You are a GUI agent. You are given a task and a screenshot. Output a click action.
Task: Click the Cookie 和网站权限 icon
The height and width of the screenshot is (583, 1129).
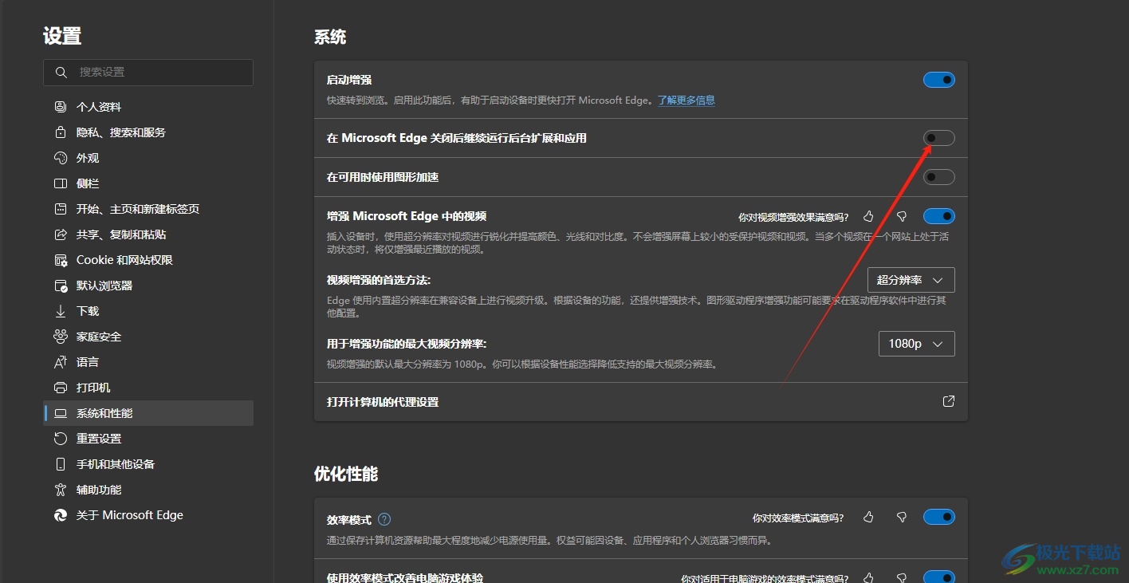[x=61, y=260]
